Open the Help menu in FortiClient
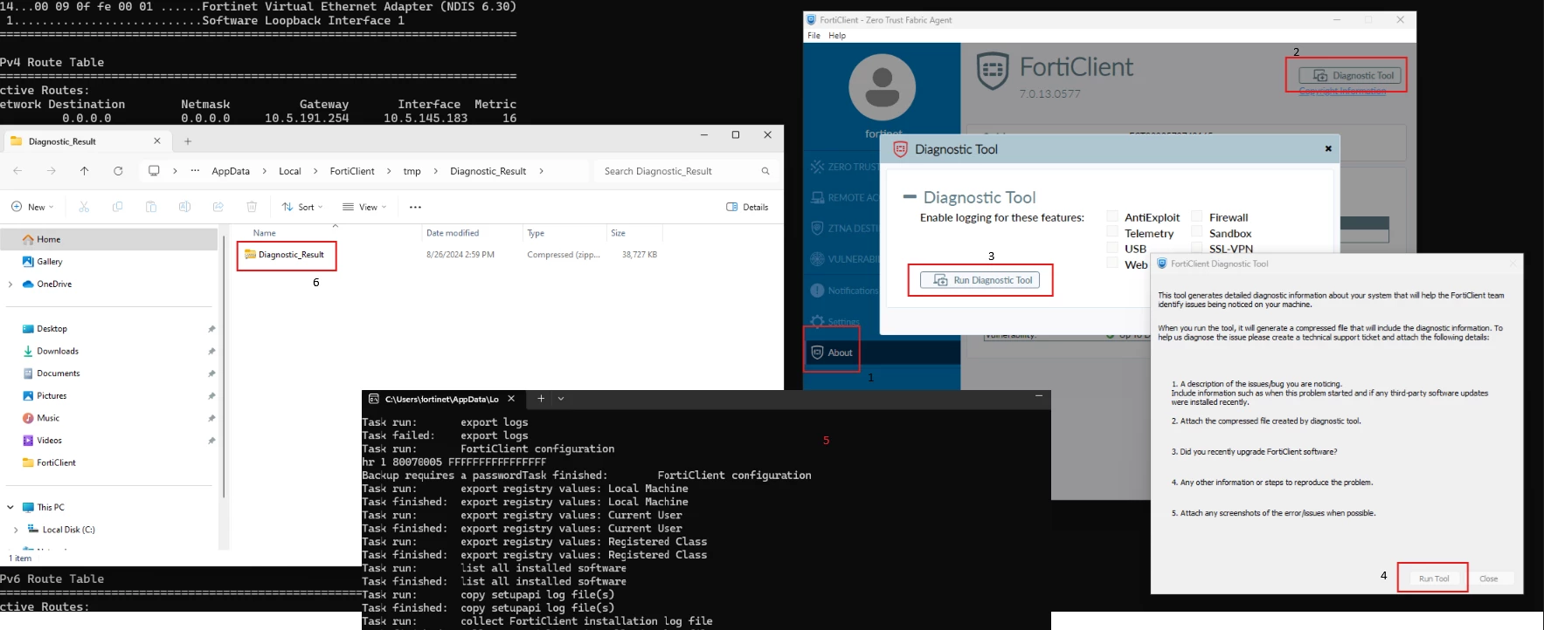Viewport: 1544px width, 630px height. click(x=837, y=36)
